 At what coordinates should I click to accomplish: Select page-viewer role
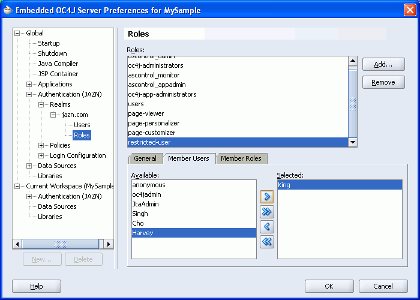point(238,114)
